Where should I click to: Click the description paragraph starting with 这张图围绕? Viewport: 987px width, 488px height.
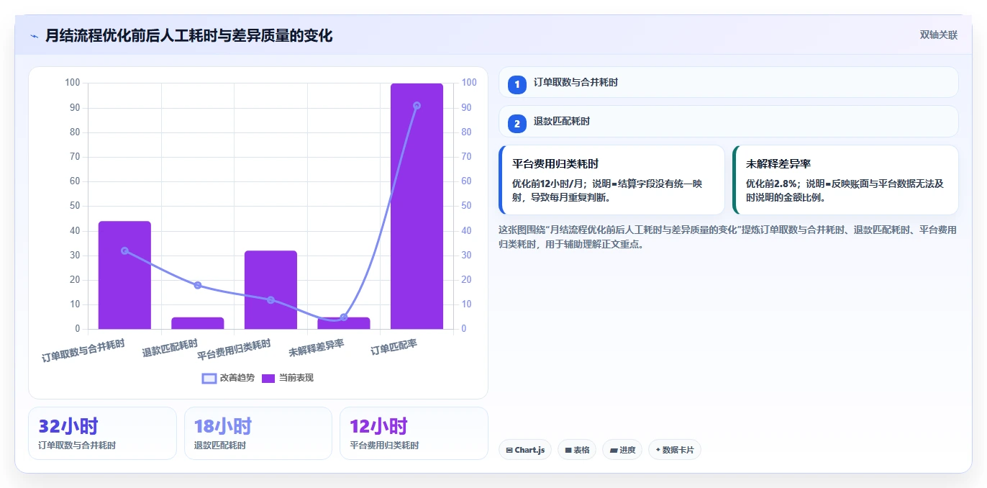click(727, 237)
